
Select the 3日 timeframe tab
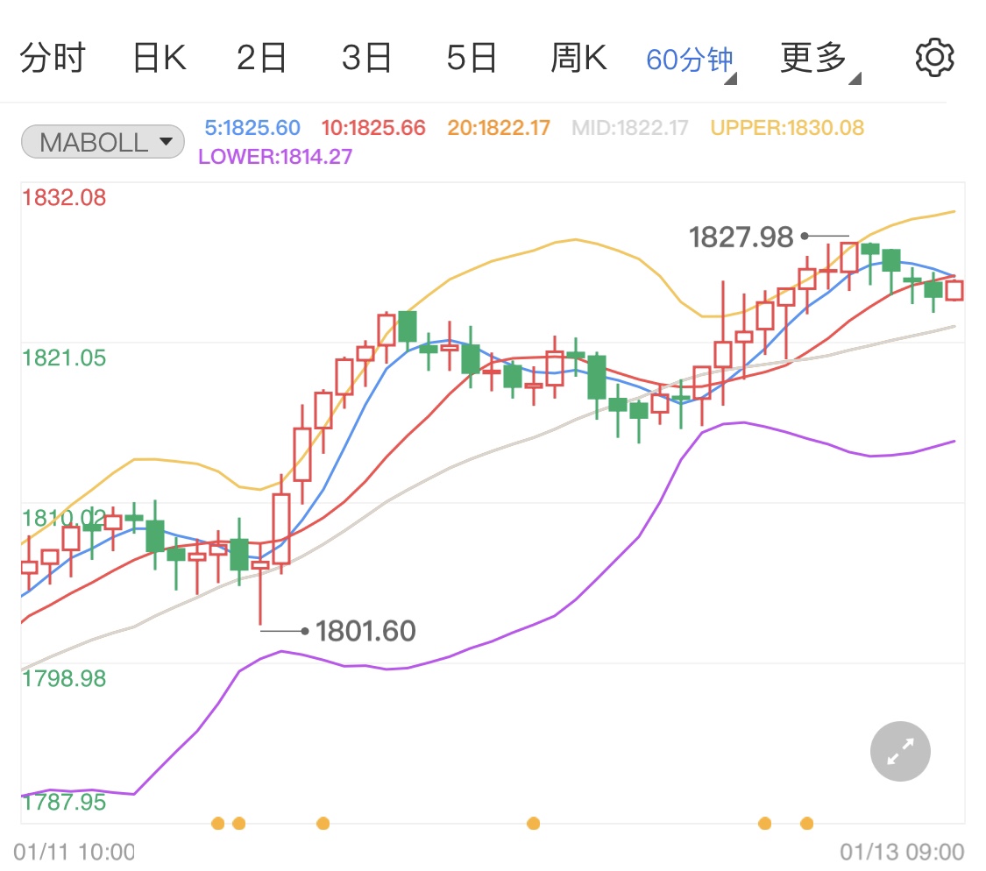(366, 58)
